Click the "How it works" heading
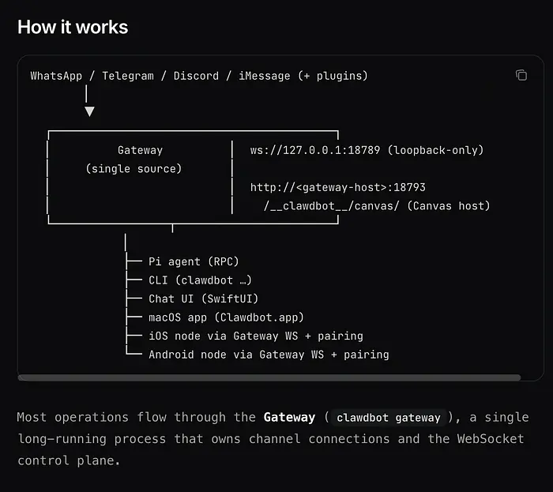 pyautogui.click(x=73, y=27)
